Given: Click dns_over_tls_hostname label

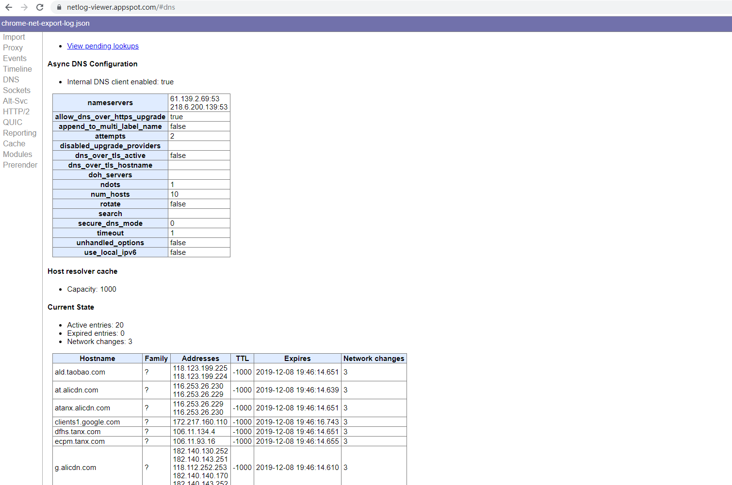Looking at the screenshot, I should point(110,165).
